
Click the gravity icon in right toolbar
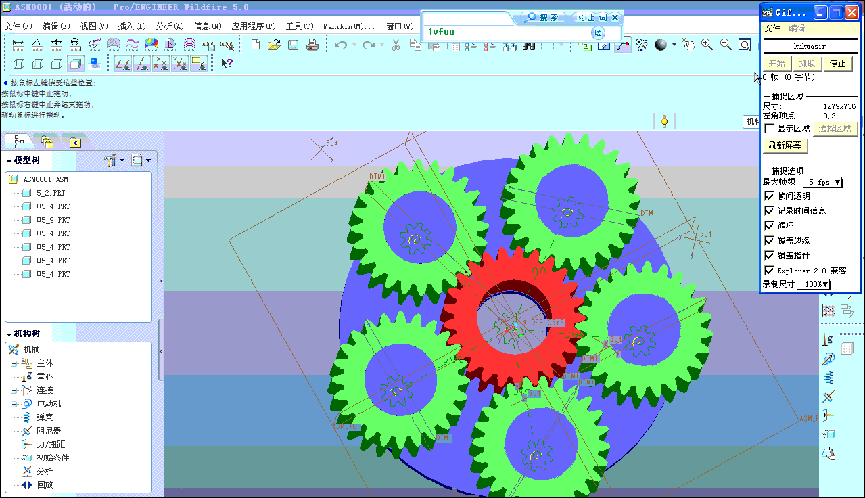[828, 340]
